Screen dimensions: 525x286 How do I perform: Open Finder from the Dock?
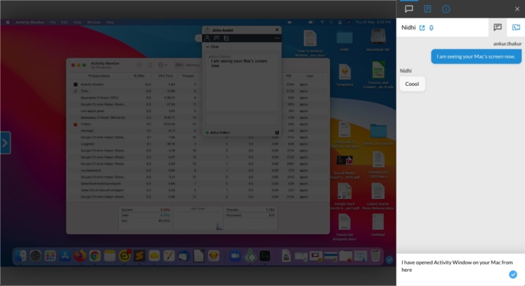click(20, 256)
